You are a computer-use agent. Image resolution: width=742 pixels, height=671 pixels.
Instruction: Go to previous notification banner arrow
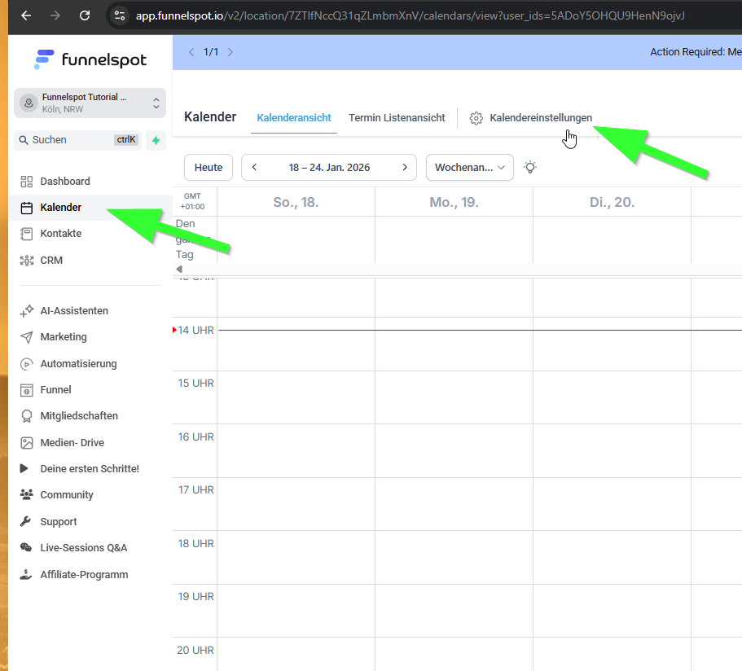(x=191, y=52)
